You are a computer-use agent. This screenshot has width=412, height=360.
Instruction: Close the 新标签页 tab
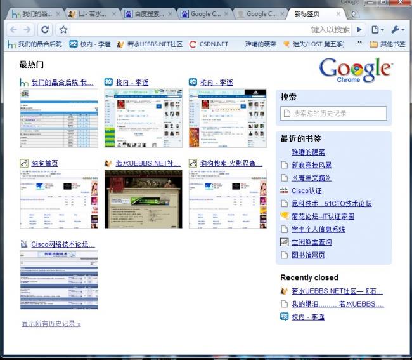(x=338, y=14)
